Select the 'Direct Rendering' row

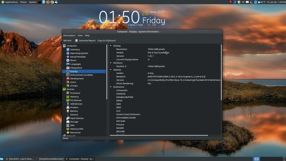[165, 84]
